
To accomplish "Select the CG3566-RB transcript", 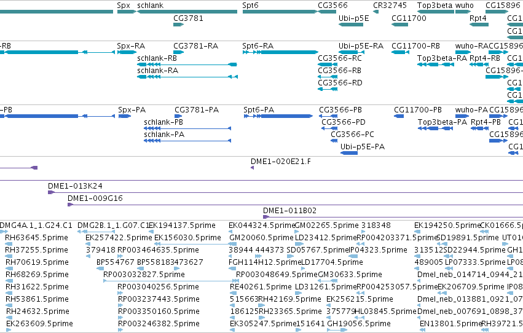I will pyautogui.click(x=328, y=77).
